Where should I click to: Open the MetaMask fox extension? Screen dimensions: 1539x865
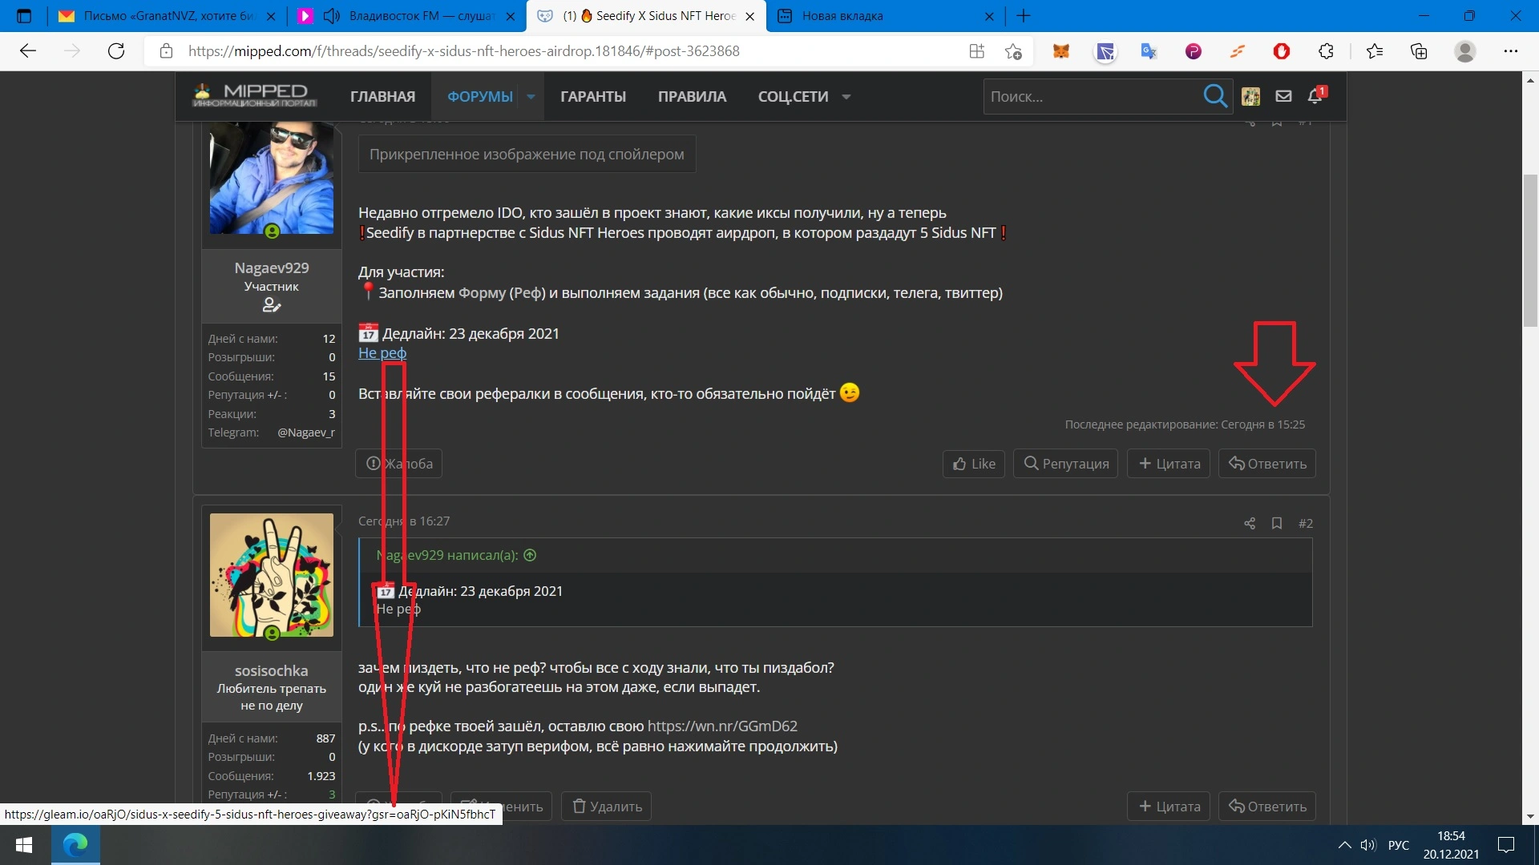(1061, 51)
